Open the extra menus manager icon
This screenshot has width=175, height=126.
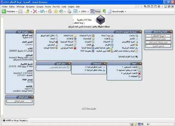click(137, 57)
